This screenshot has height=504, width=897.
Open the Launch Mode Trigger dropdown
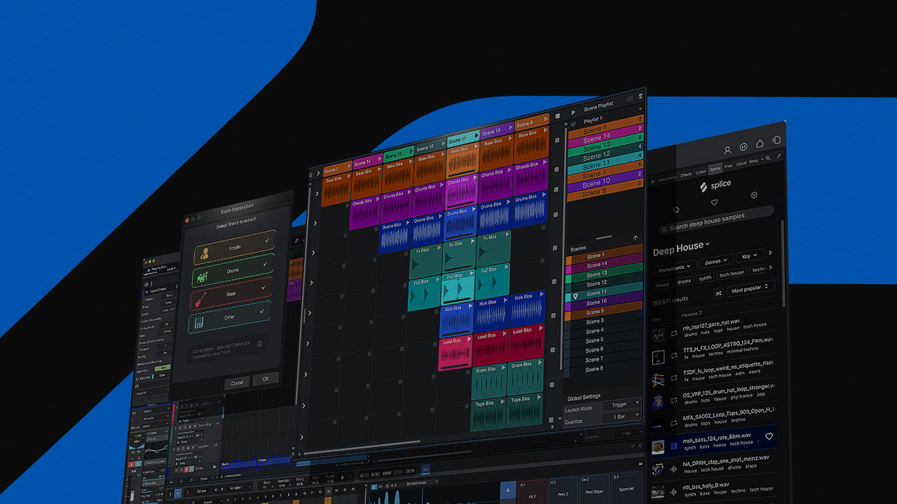[x=621, y=404]
